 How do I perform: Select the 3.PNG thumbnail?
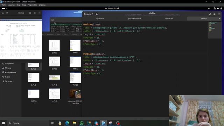75,45
